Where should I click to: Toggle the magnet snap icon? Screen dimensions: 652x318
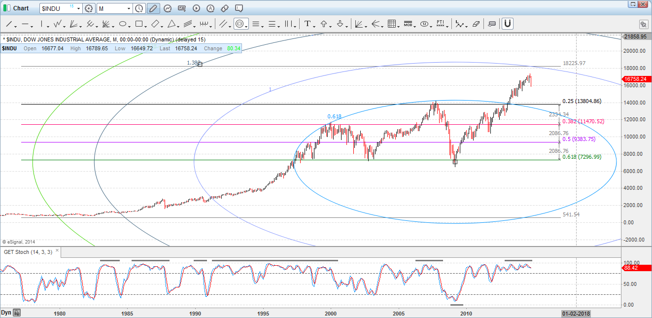507,23
